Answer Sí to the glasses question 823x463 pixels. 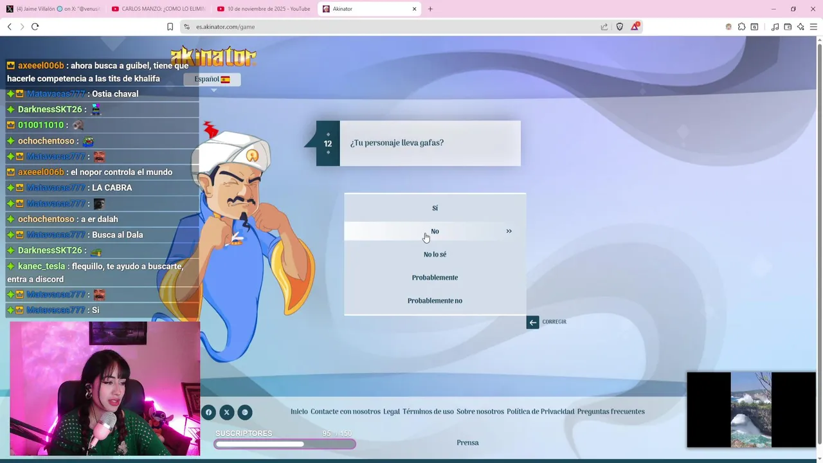point(435,208)
